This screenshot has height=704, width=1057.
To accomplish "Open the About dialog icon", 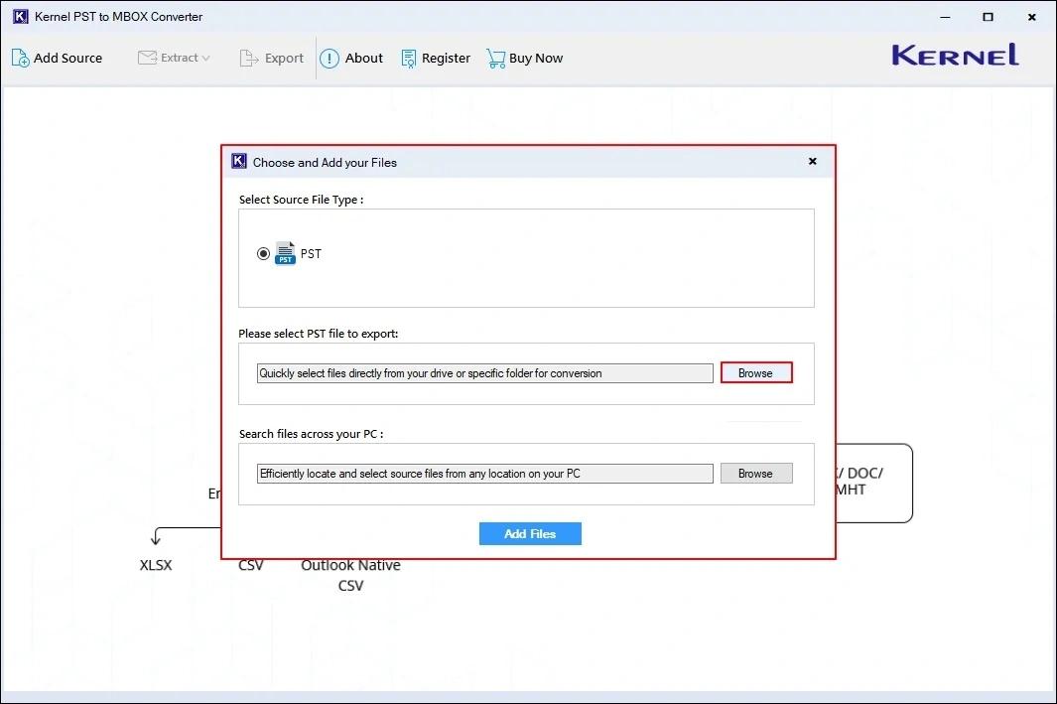I will tap(329, 58).
